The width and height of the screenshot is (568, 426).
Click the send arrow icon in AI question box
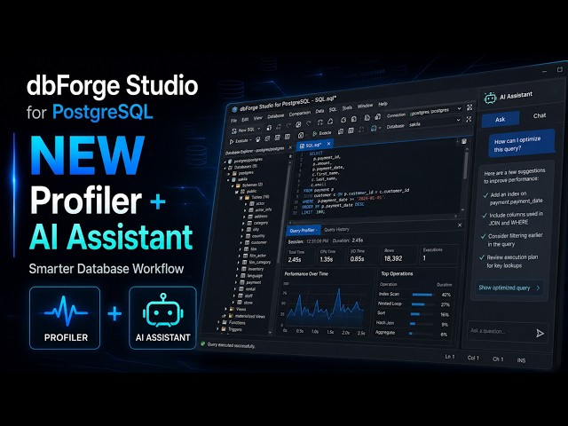(x=540, y=333)
